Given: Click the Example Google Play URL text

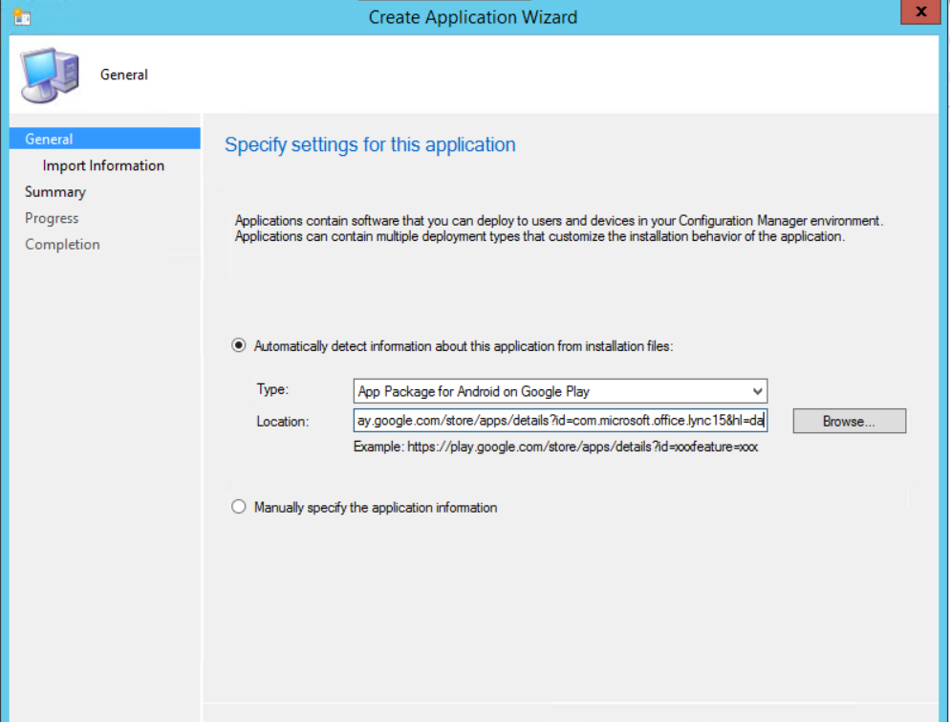Looking at the screenshot, I should [555, 447].
